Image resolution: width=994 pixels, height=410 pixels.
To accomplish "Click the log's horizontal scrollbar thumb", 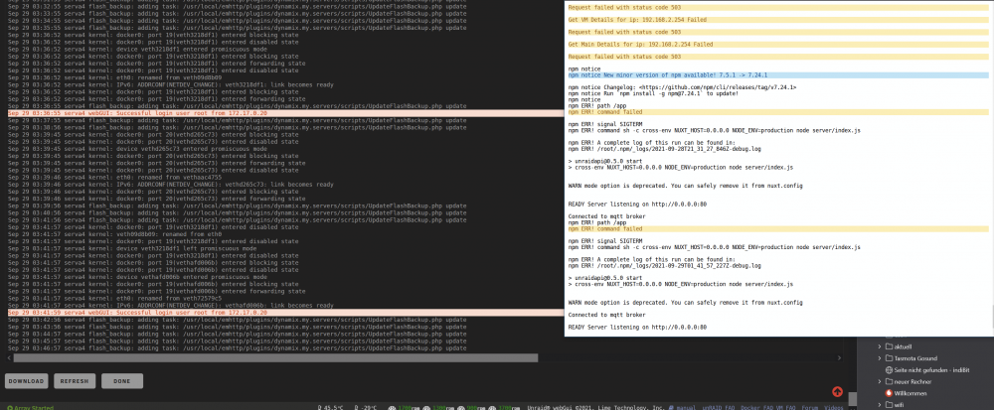I will click(x=275, y=358).
